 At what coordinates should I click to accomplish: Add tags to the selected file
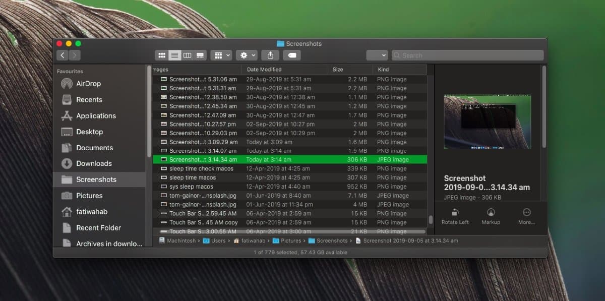[x=291, y=55]
